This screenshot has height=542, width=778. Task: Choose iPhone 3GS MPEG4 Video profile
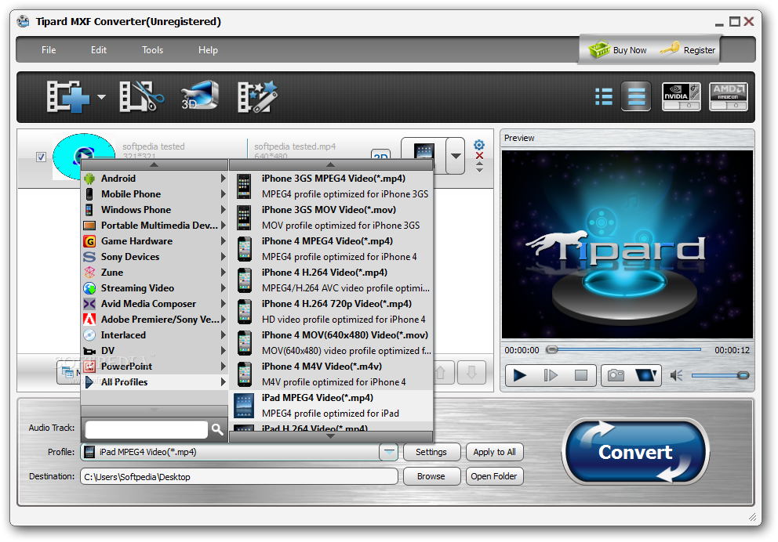(332, 186)
